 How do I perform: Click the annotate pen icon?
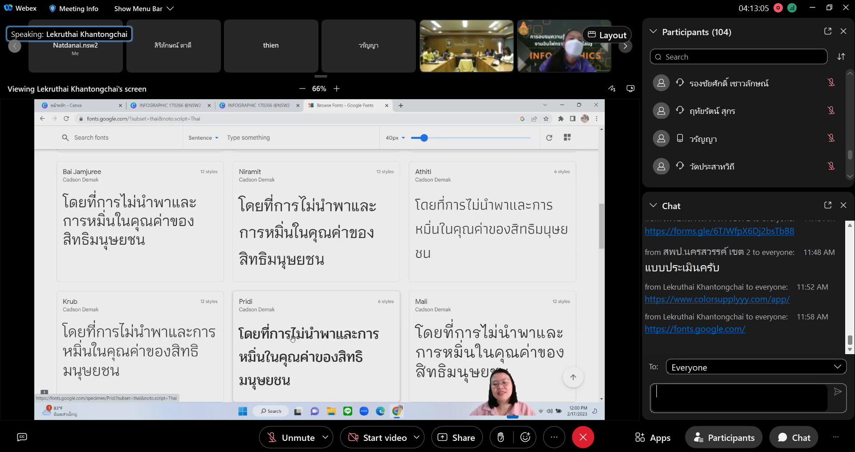point(612,89)
